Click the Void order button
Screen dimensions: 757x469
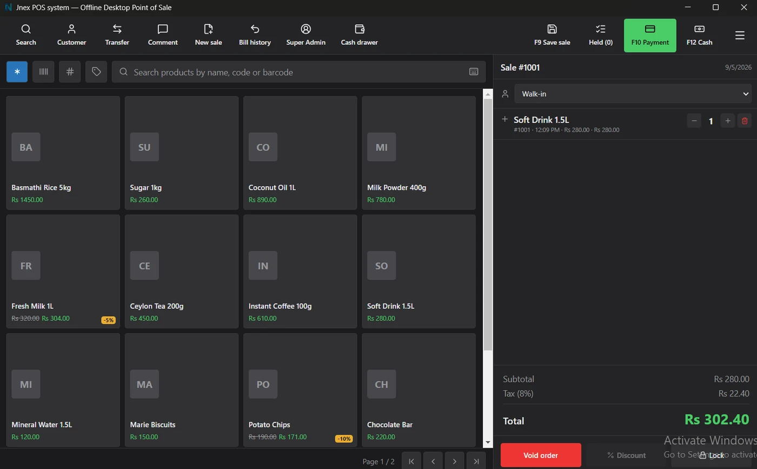tap(541, 455)
